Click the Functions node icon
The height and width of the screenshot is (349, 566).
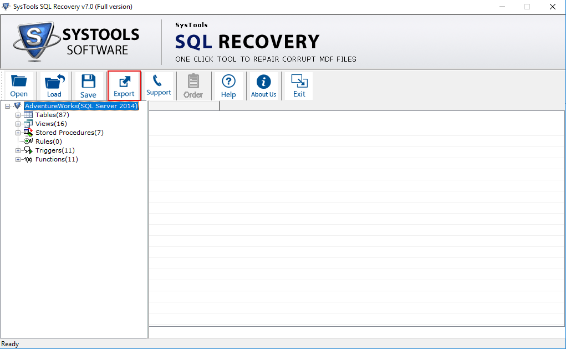pos(28,159)
